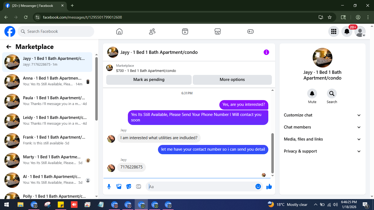The height and width of the screenshot is (210, 374).
Task: Click Jayy's avatar beside phone number message
Action: coord(111,168)
